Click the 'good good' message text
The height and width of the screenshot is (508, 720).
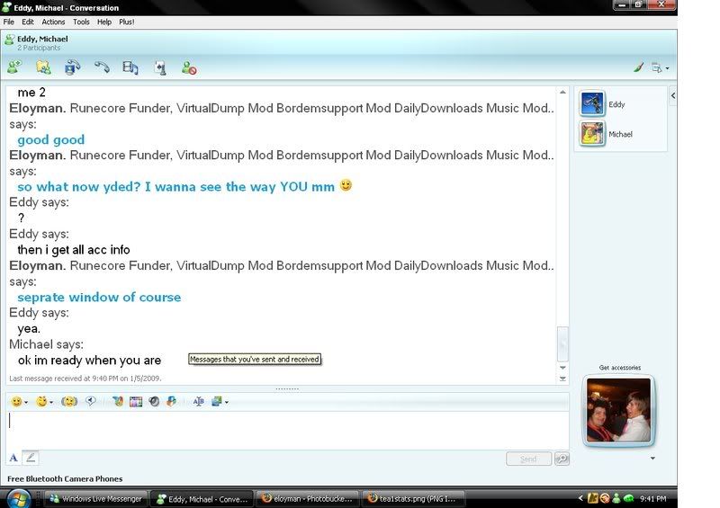coord(51,139)
